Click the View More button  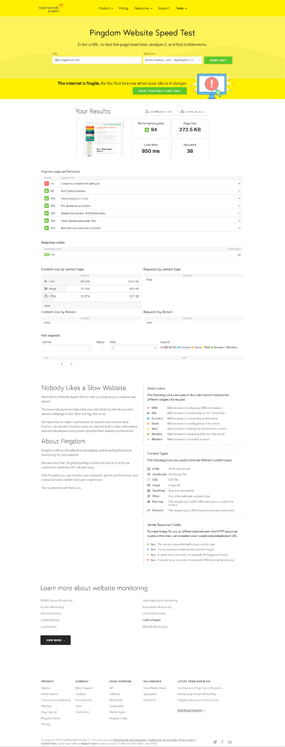click(56, 640)
